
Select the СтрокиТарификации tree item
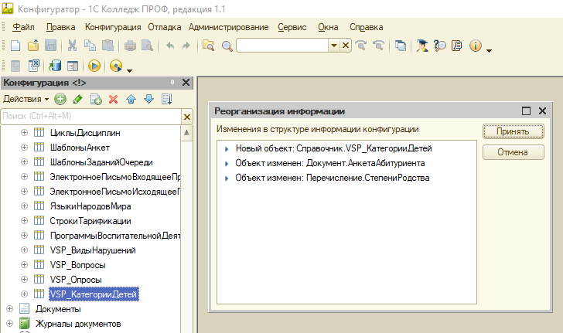click(x=90, y=221)
